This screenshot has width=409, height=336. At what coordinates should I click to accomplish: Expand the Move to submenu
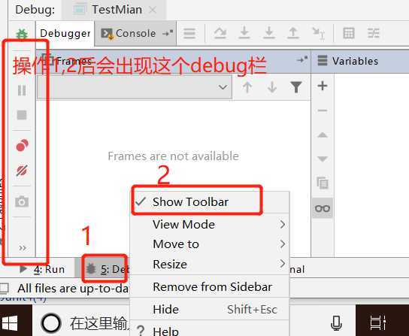tap(210, 244)
